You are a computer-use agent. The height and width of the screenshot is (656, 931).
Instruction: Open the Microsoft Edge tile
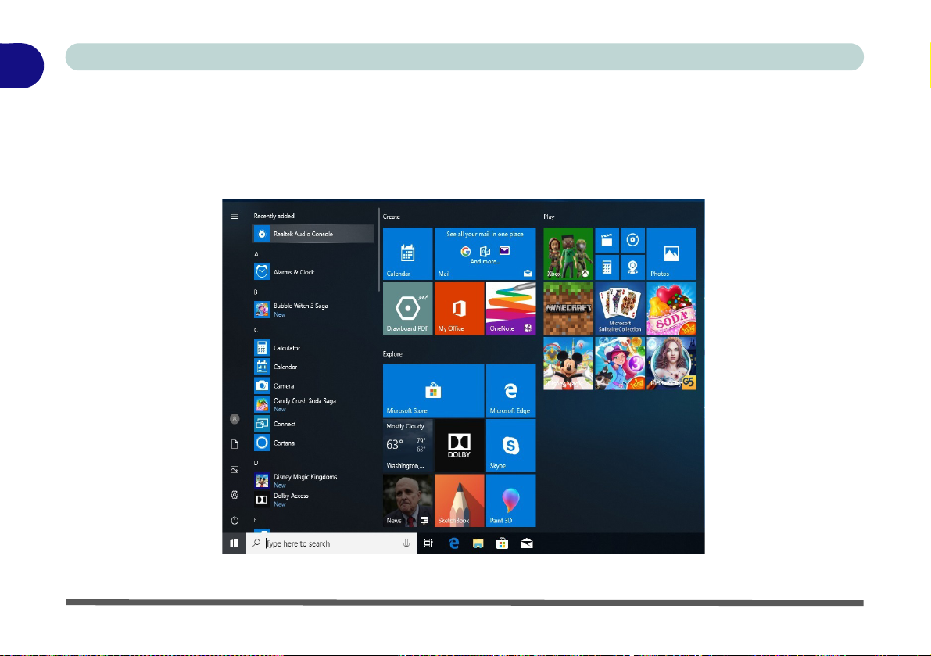[511, 391]
